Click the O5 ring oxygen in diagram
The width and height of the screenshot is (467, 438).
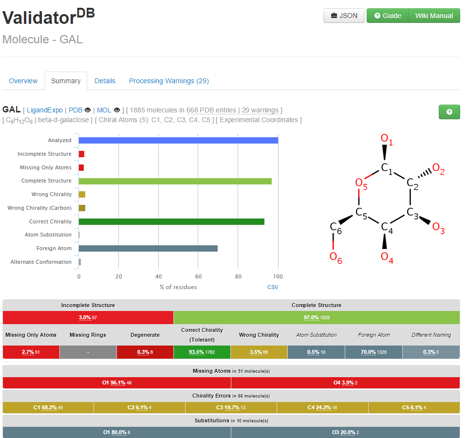[361, 183]
